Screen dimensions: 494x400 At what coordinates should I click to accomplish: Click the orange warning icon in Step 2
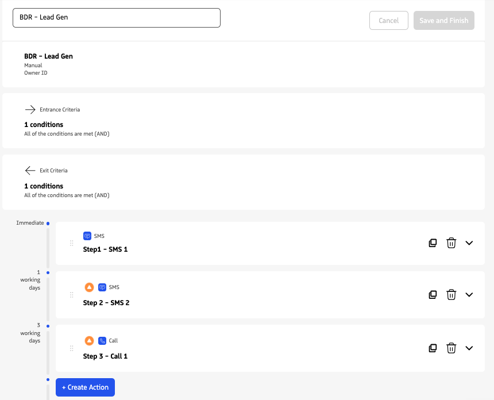[90, 287]
